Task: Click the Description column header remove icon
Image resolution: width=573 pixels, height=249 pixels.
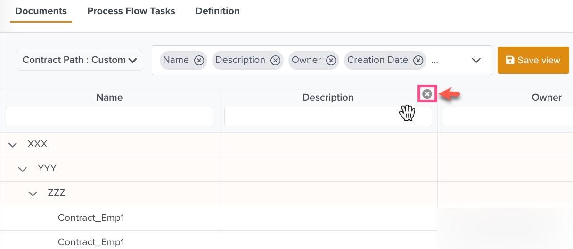Action: coord(427,94)
